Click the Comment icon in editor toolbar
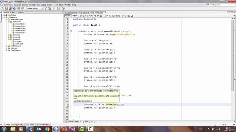Viewport: 236px width, 132px height. pyautogui.click(x=129, y=16)
